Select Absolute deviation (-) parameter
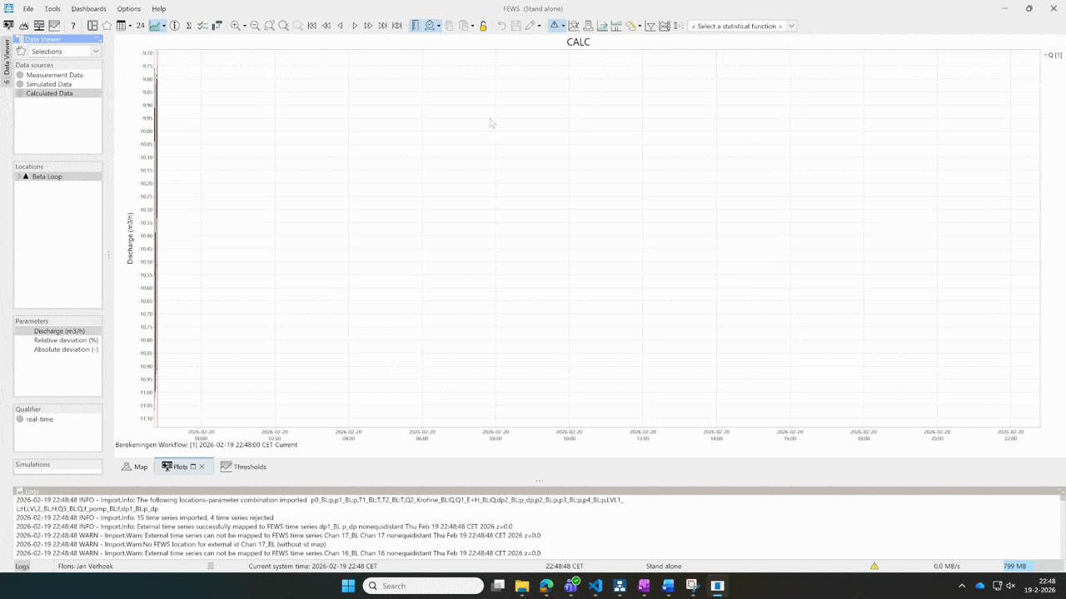The width and height of the screenshot is (1066, 599). [x=66, y=349]
